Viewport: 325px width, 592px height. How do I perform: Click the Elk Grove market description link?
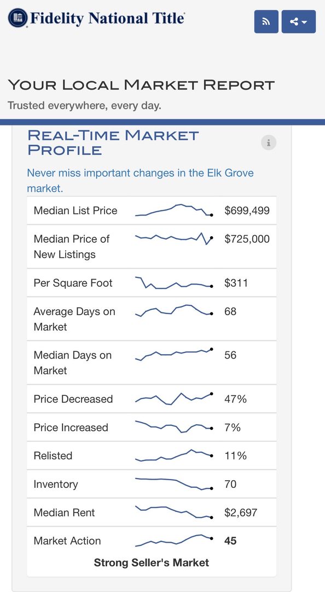point(140,180)
